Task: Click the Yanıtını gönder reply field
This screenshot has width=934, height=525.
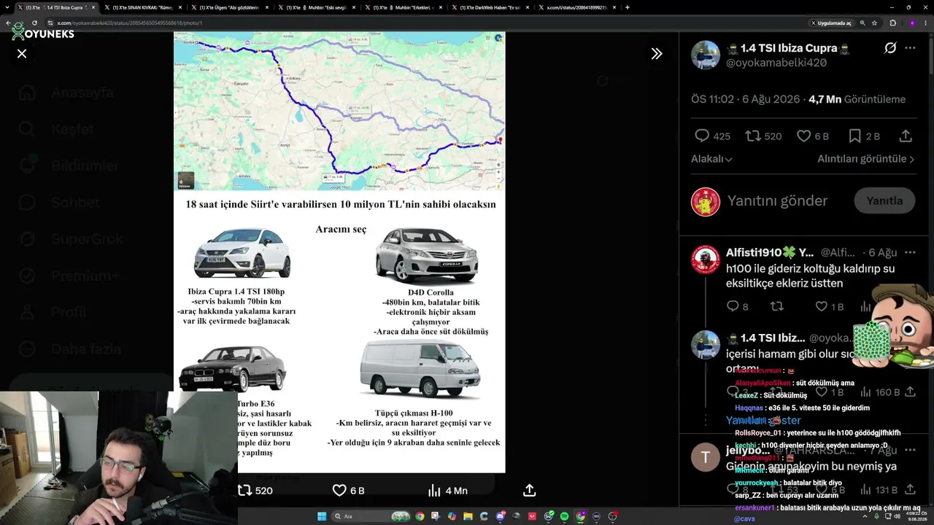Action: pos(777,201)
